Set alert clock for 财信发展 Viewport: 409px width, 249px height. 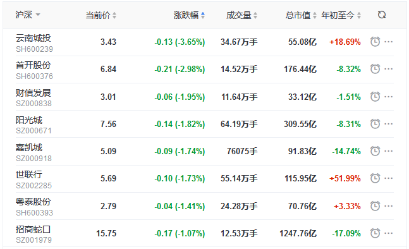pos(375,97)
